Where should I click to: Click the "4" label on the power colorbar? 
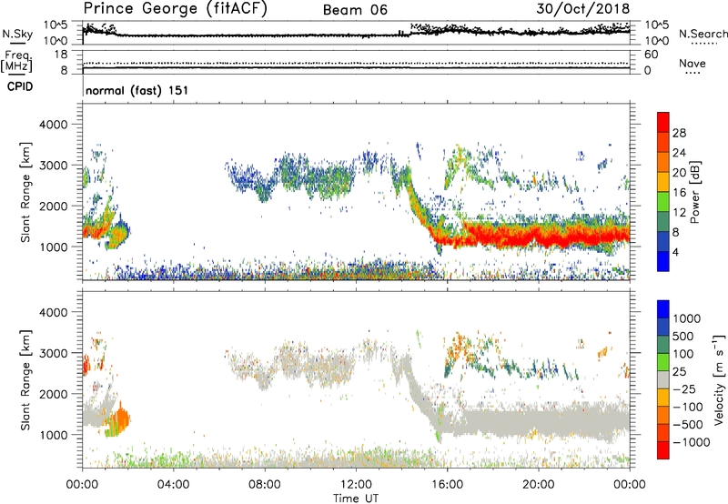click(x=675, y=252)
